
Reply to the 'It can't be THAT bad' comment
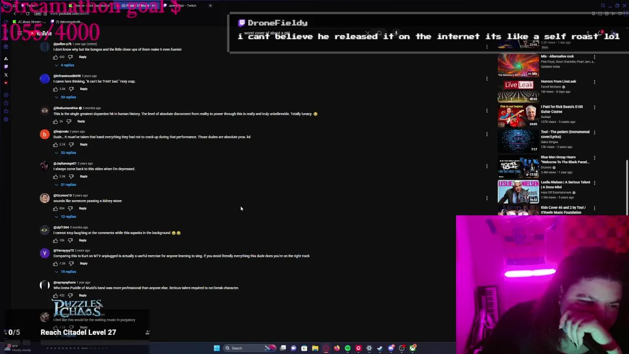click(84, 89)
